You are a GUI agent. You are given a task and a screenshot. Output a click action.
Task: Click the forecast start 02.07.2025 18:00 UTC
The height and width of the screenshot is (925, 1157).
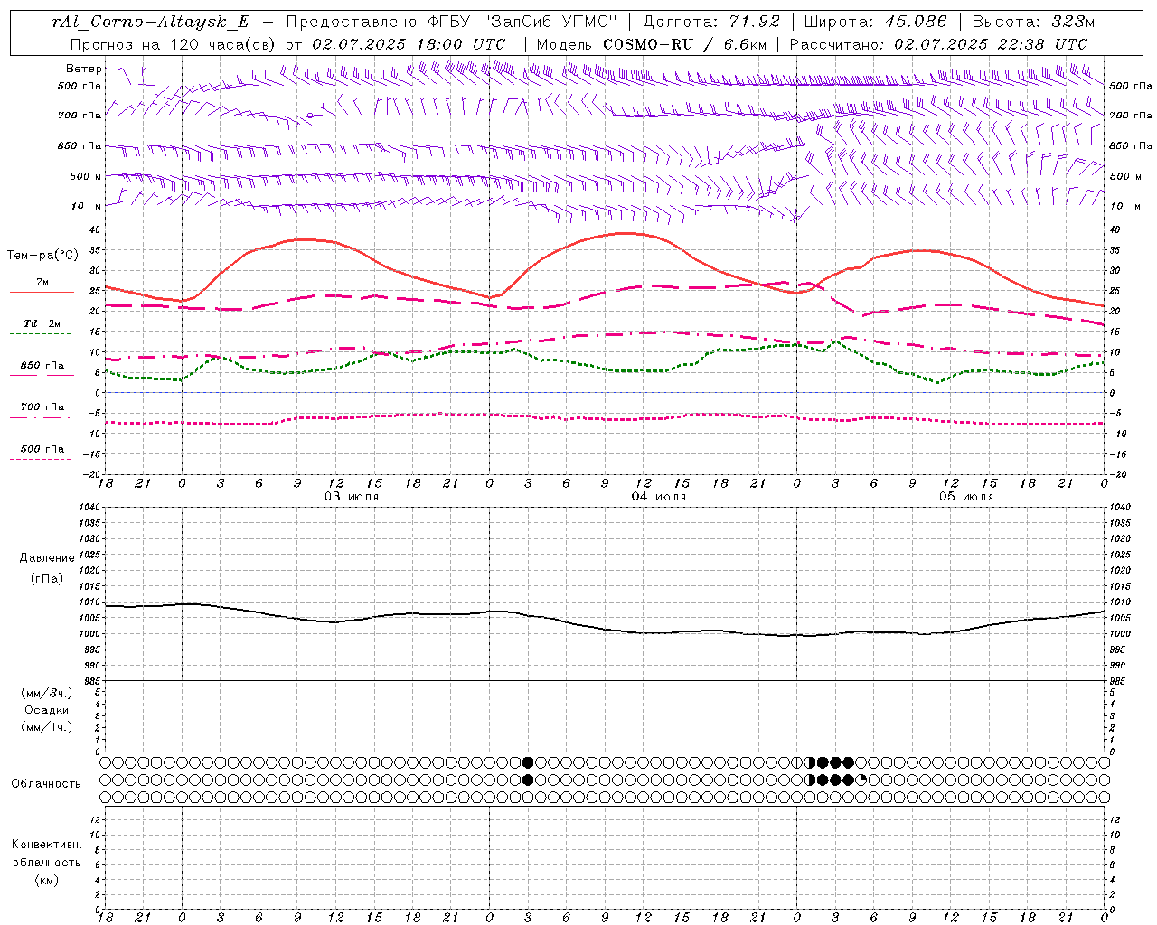[x=409, y=44]
